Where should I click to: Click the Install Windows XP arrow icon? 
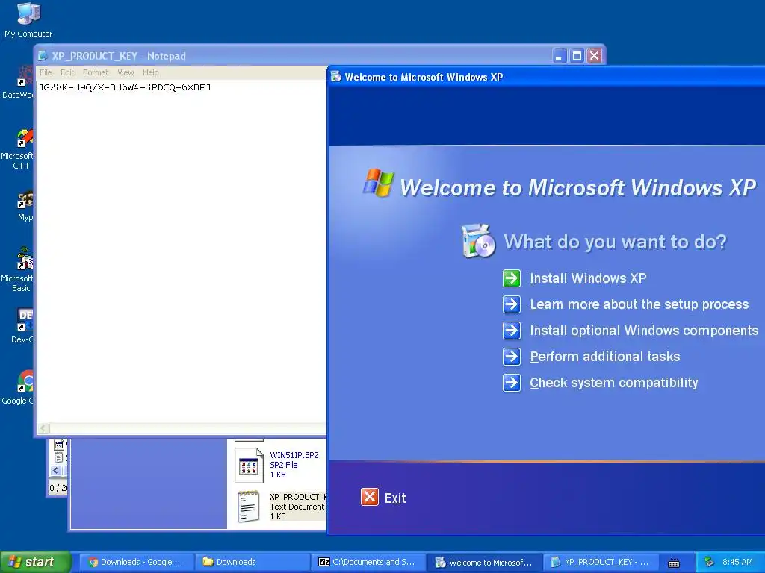pos(511,278)
